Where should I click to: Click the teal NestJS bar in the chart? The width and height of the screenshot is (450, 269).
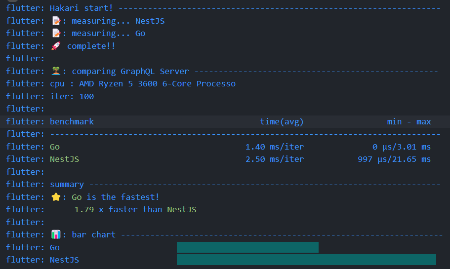point(306,260)
